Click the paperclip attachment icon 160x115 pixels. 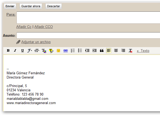(x=18, y=42)
